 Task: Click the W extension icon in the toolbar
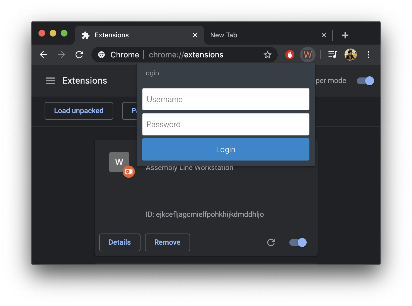pyautogui.click(x=307, y=55)
